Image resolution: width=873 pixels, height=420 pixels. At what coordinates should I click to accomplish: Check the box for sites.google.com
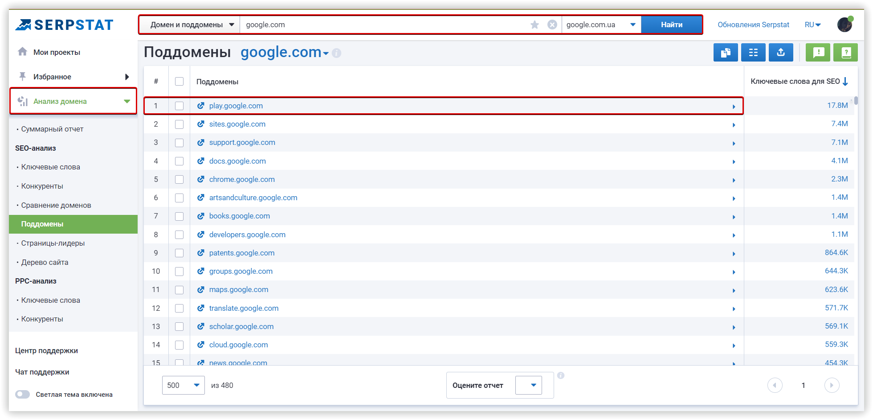[x=179, y=124]
